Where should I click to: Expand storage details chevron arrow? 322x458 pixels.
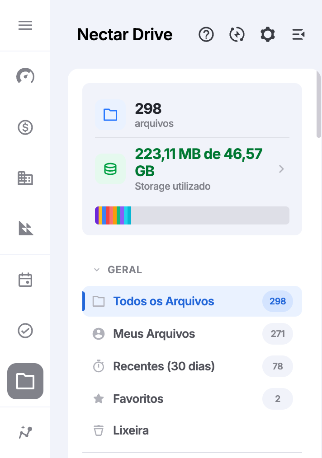tap(281, 169)
